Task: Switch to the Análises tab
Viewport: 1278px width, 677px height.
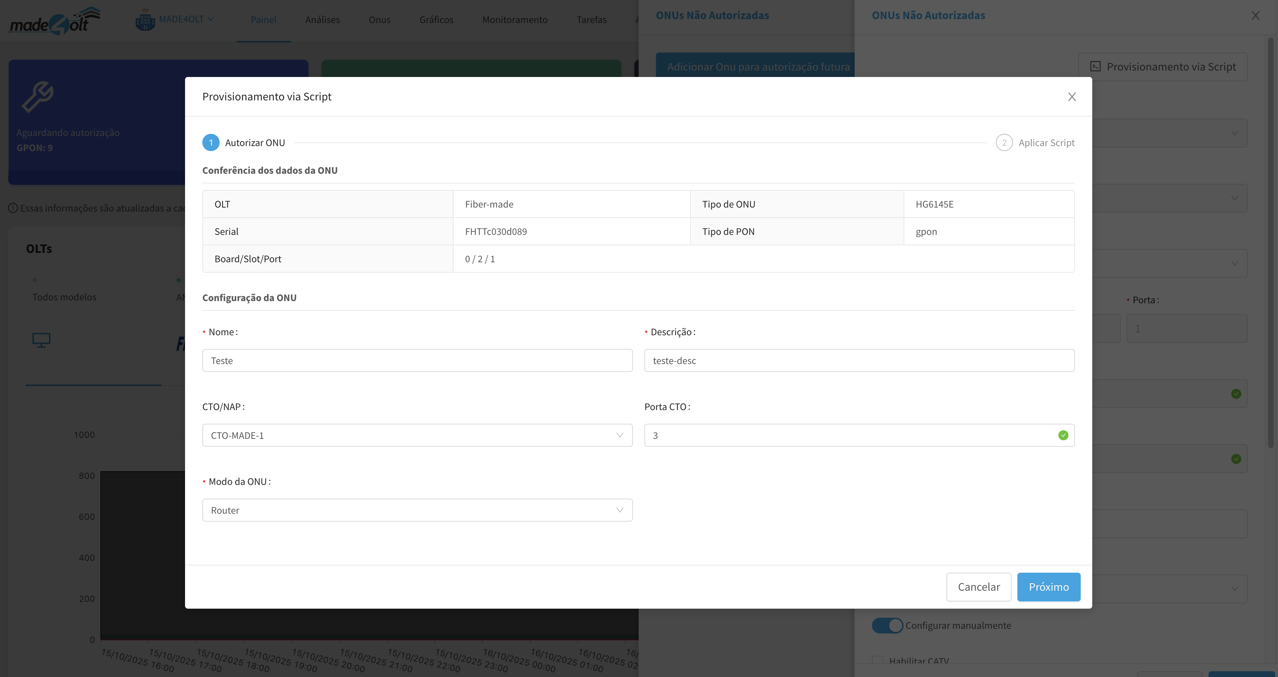Action: (x=323, y=20)
